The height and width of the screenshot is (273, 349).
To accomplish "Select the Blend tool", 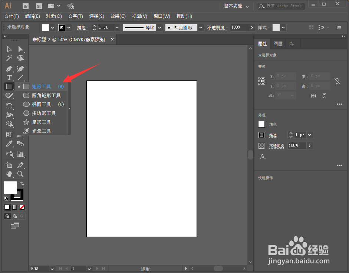I will [20, 144].
